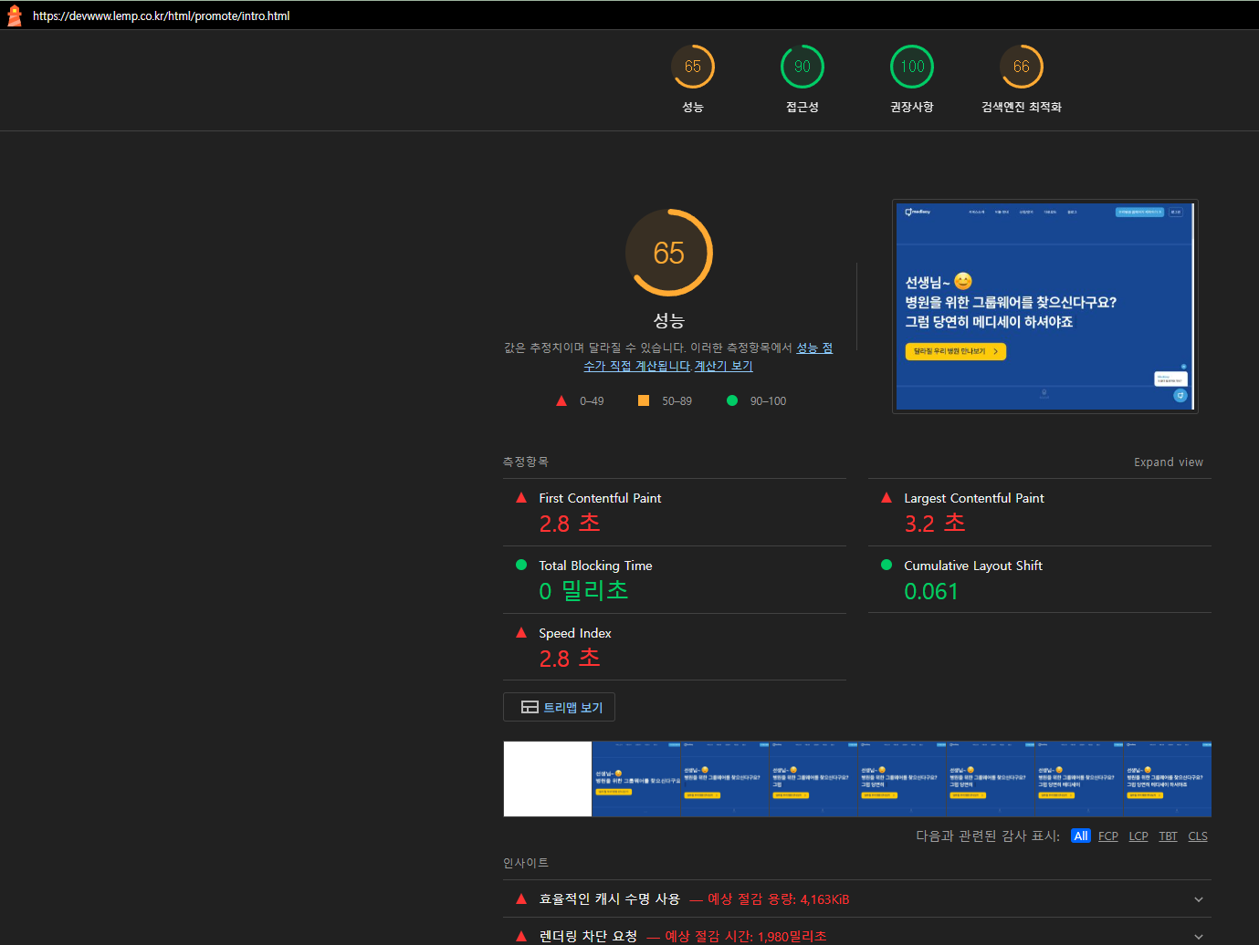
Task: Toggle Expand view for metrics
Action: tap(1169, 462)
